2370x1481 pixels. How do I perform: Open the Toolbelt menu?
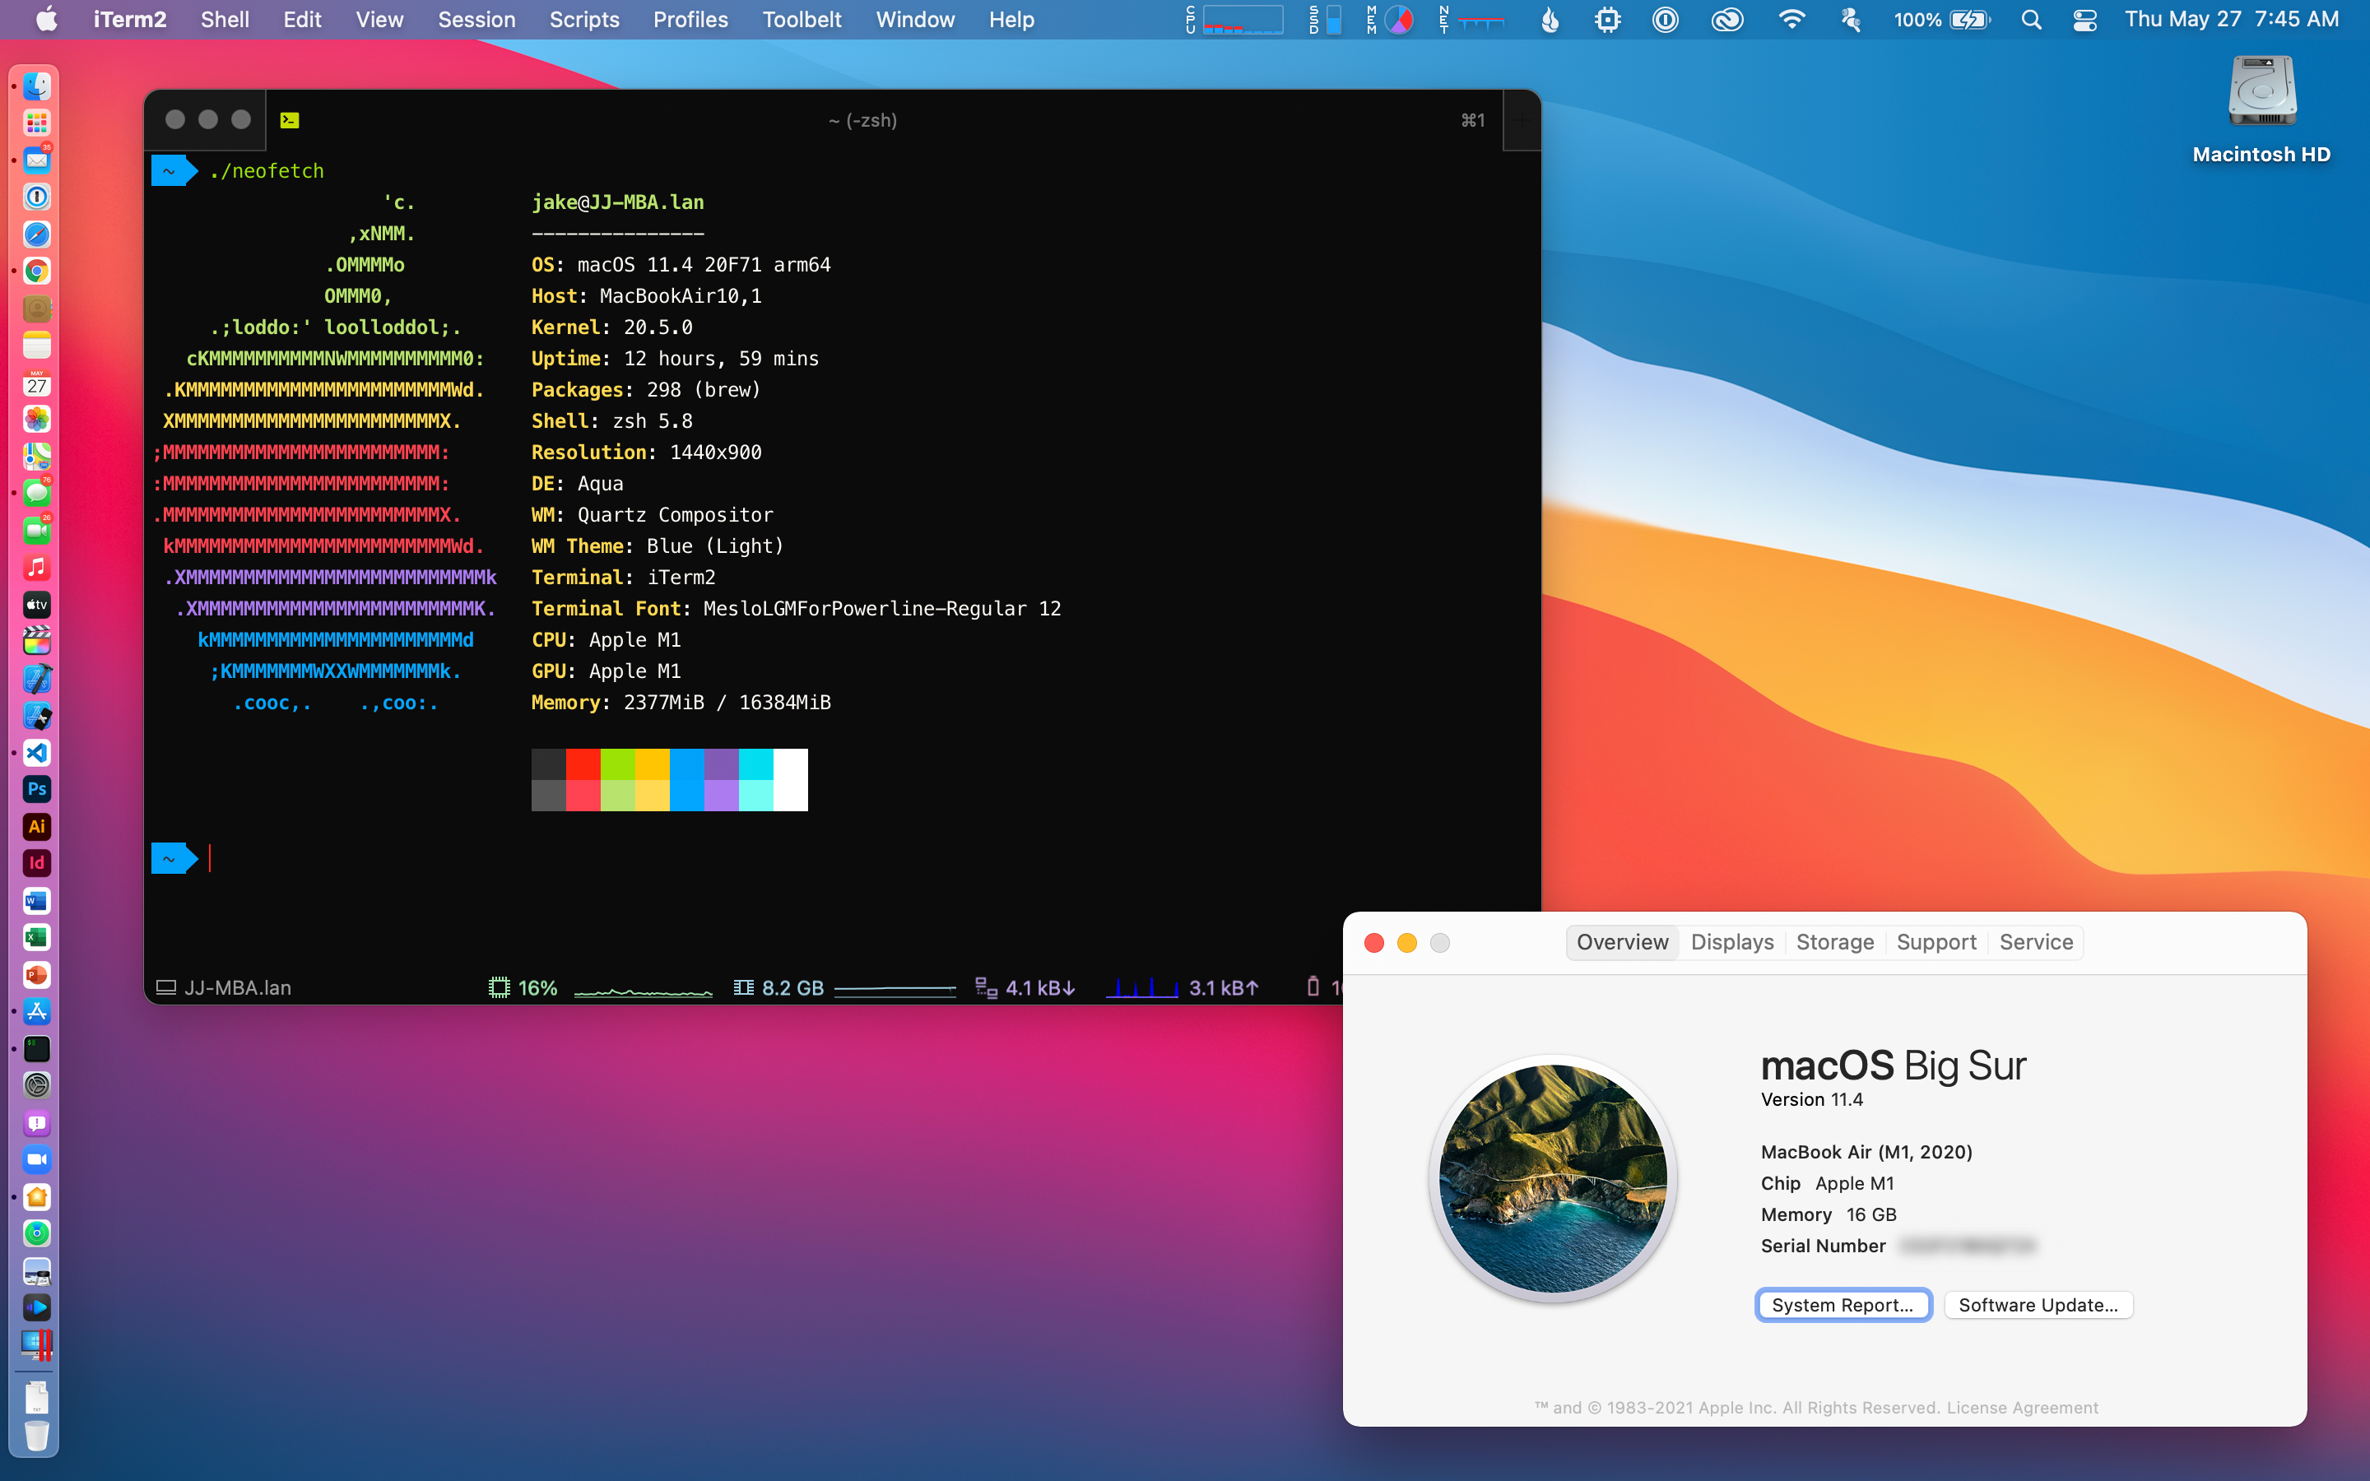click(801, 20)
